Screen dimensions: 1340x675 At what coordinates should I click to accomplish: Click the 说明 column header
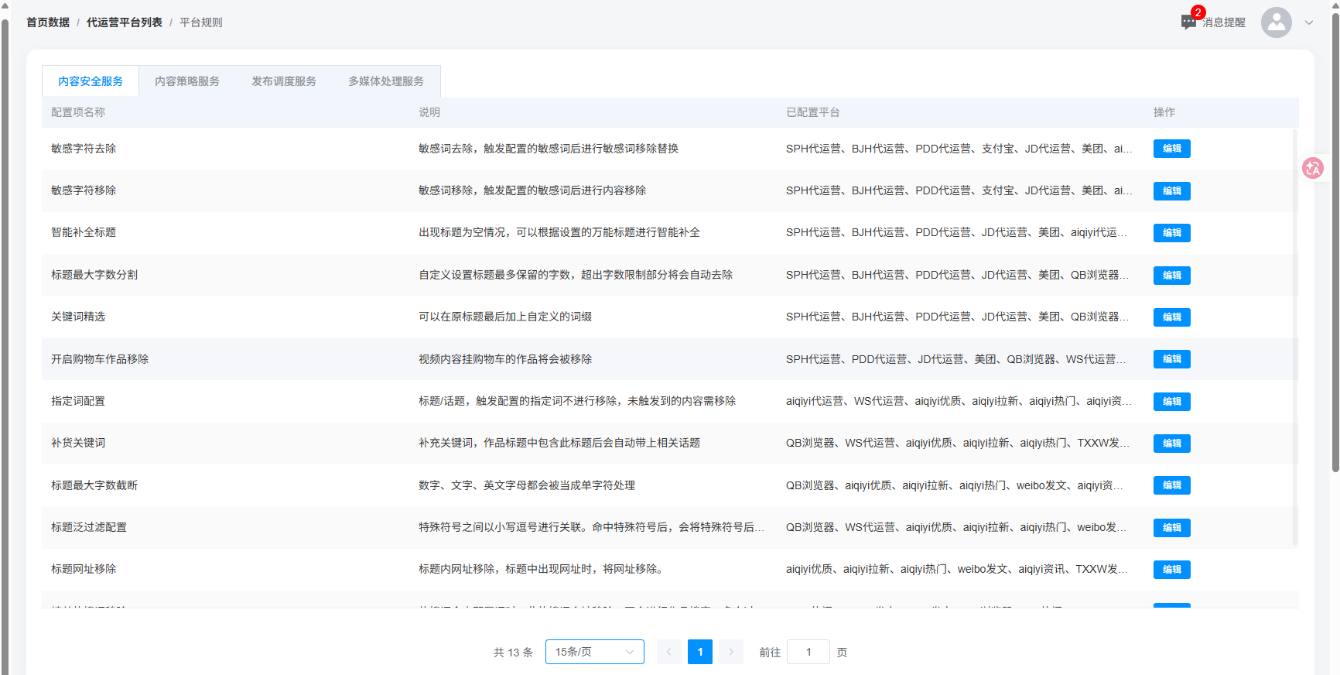(x=429, y=112)
